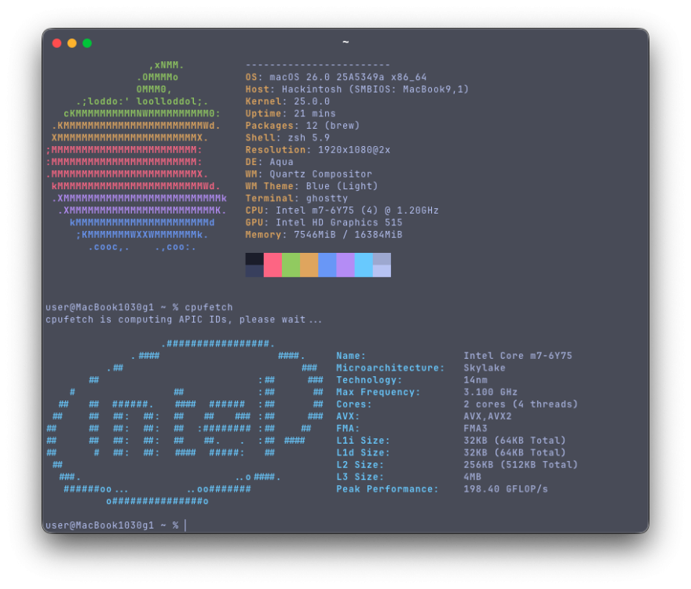Click the 'Uptime: 21 mins' line
Viewport: 691px width, 589px height.
[x=291, y=113]
